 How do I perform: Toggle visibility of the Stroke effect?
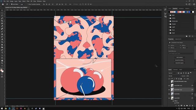click(175, 103)
